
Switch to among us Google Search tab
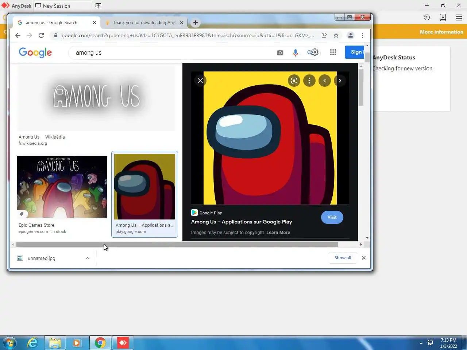click(x=57, y=23)
